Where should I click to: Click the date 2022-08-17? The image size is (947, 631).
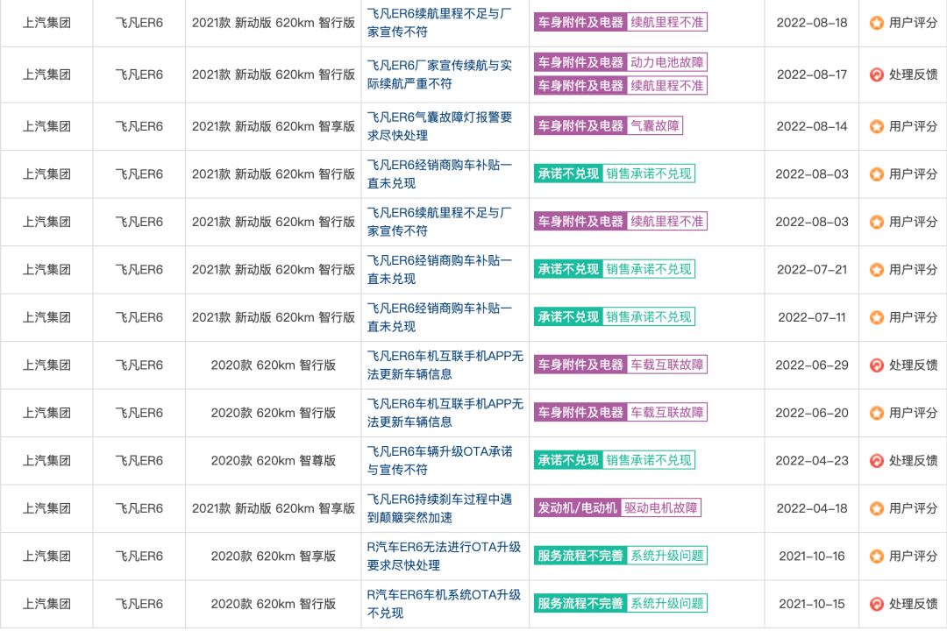click(x=812, y=74)
